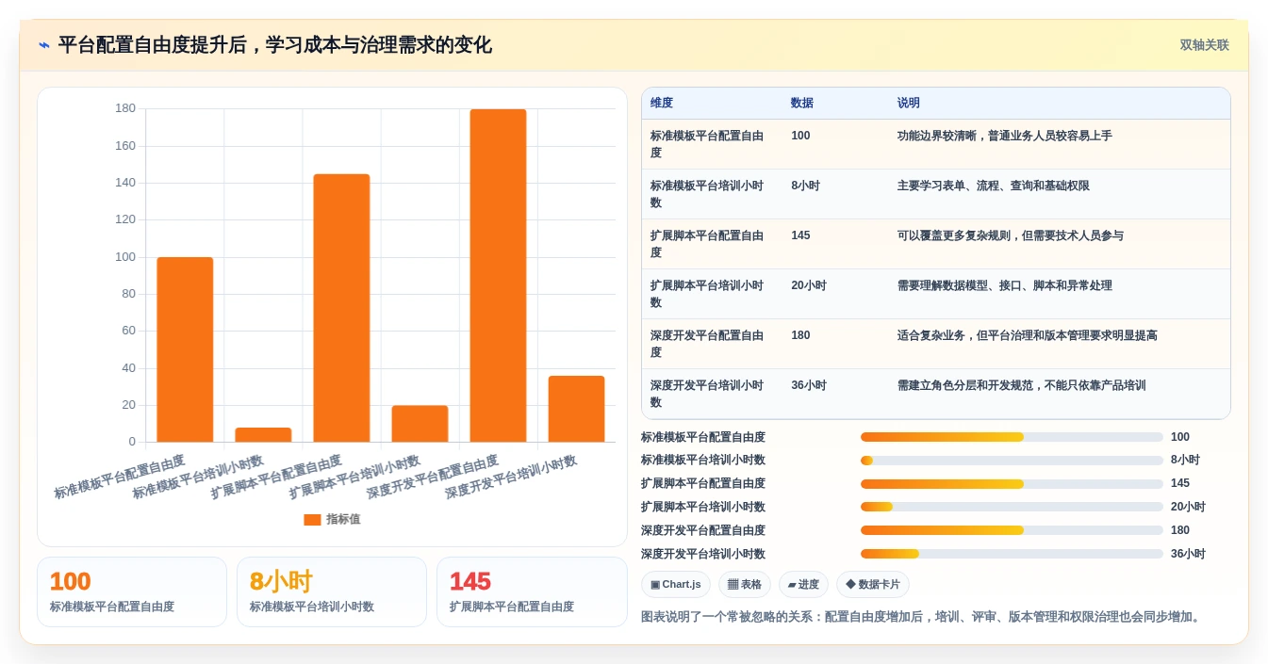The height and width of the screenshot is (664, 1268).
Task: Click the table value 180
Action: pyautogui.click(x=800, y=335)
